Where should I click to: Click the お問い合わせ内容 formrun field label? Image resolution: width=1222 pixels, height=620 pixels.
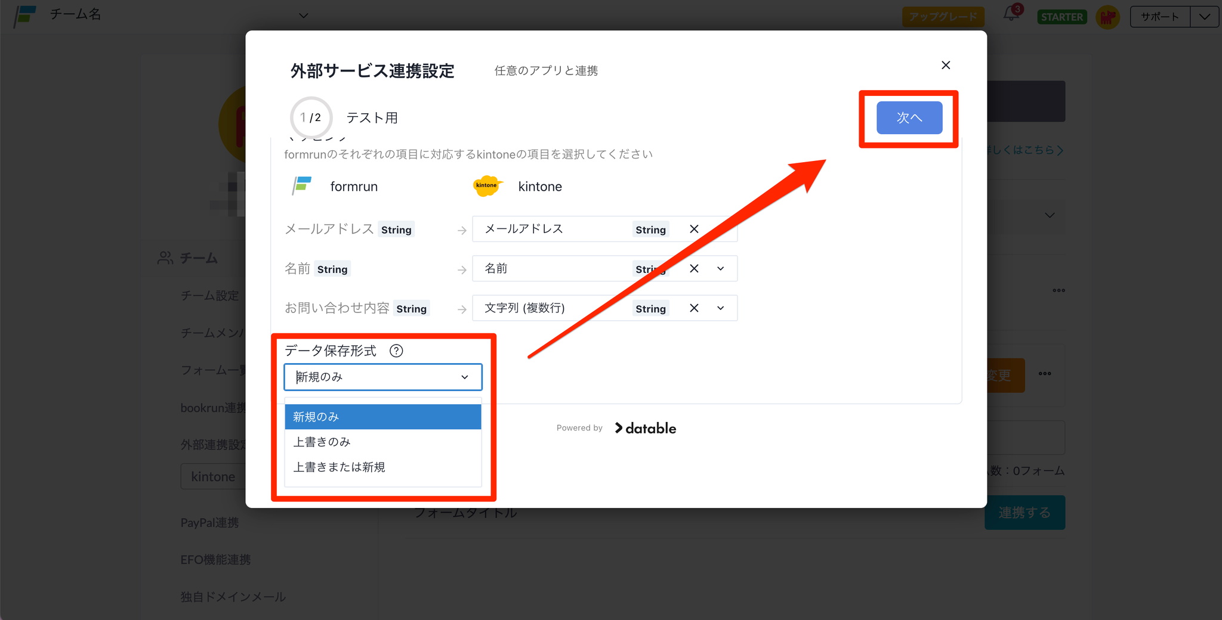point(337,308)
